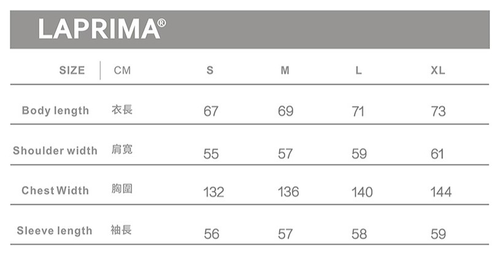Viewport: 501px width, 262px height.
Task: Click the CM unit header
Action: (122, 71)
